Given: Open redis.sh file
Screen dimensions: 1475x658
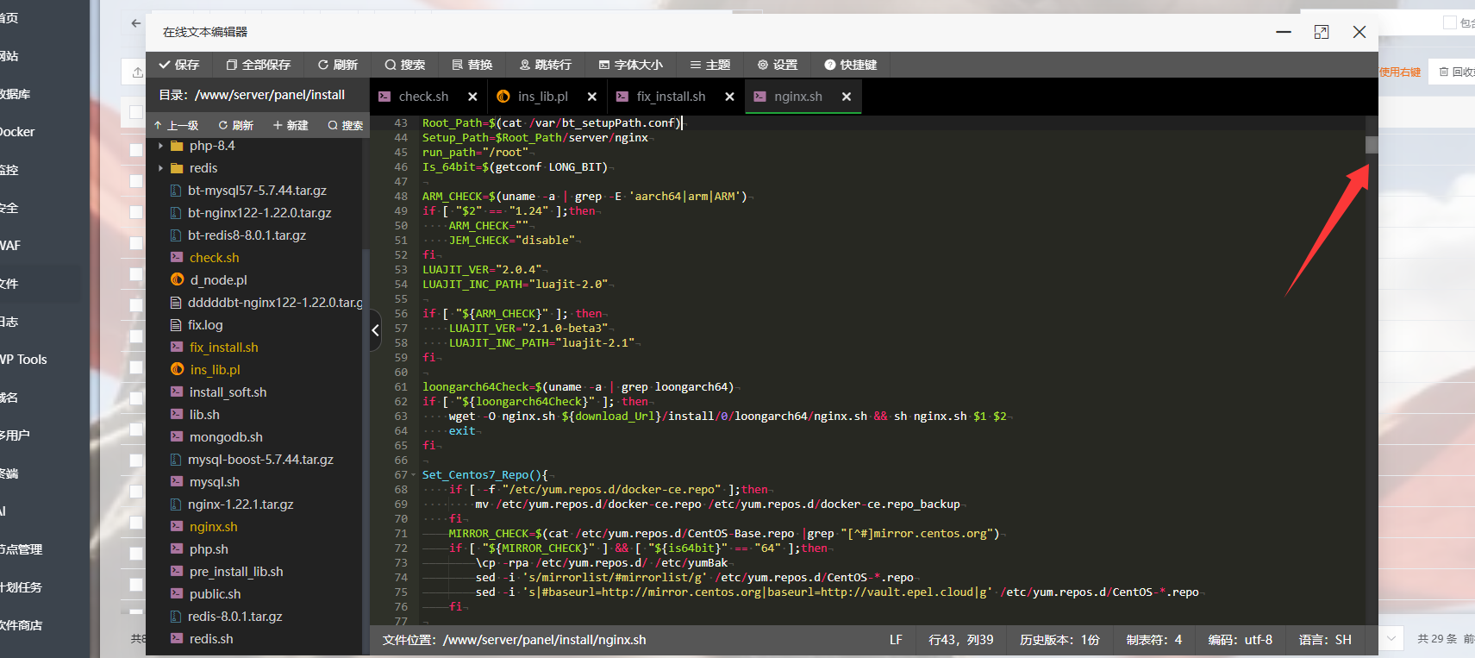Looking at the screenshot, I should pyautogui.click(x=211, y=639).
